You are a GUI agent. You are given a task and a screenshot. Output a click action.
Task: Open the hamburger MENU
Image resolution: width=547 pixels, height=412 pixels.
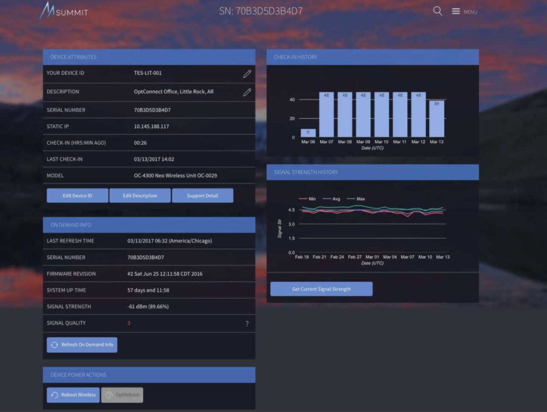[x=464, y=11]
